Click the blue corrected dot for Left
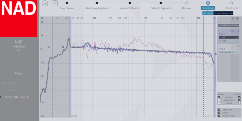Viewport: 242px width, 121px height. point(237,37)
